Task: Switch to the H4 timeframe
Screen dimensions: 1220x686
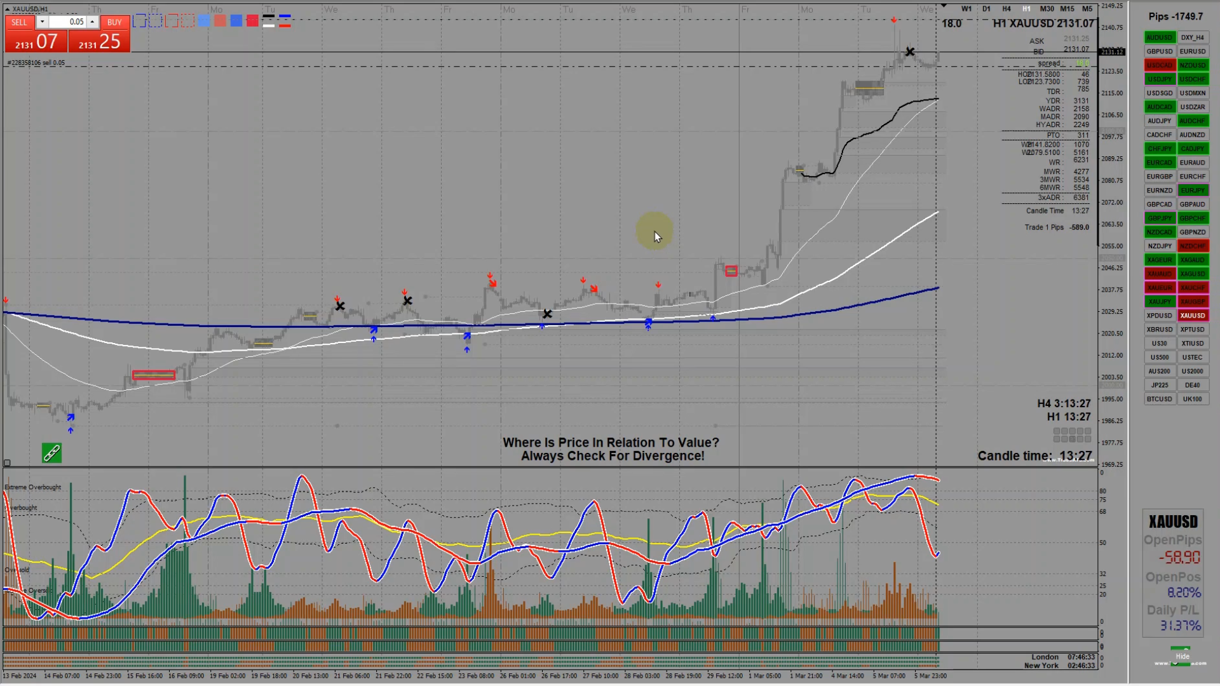Action: click(1006, 9)
